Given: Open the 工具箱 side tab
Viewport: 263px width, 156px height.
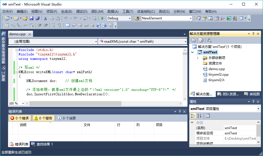Looking at the screenshot, I should click(x=3, y=73).
